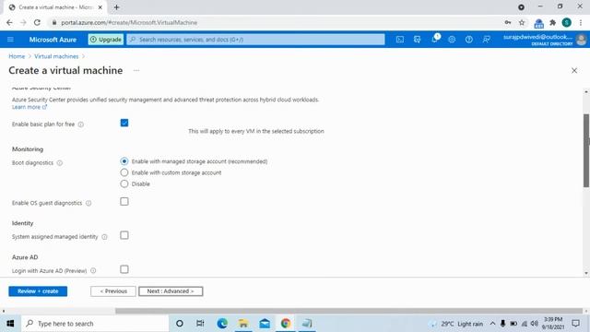Open a new browser tab

pyautogui.click(x=117, y=7)
